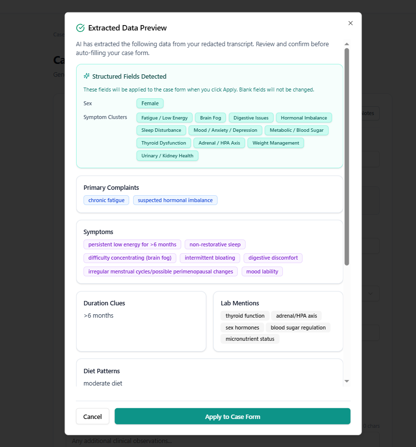The width and height of the screenshot is (416, 447).
Task: Click the micronutrient status lab tag
Action: 250,339
